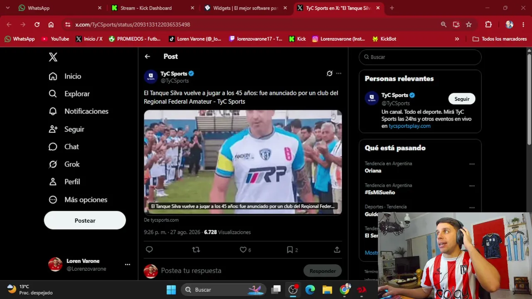532x299 pixels.
Task: Click the Grok icon on the post
Action: [330, 74]
